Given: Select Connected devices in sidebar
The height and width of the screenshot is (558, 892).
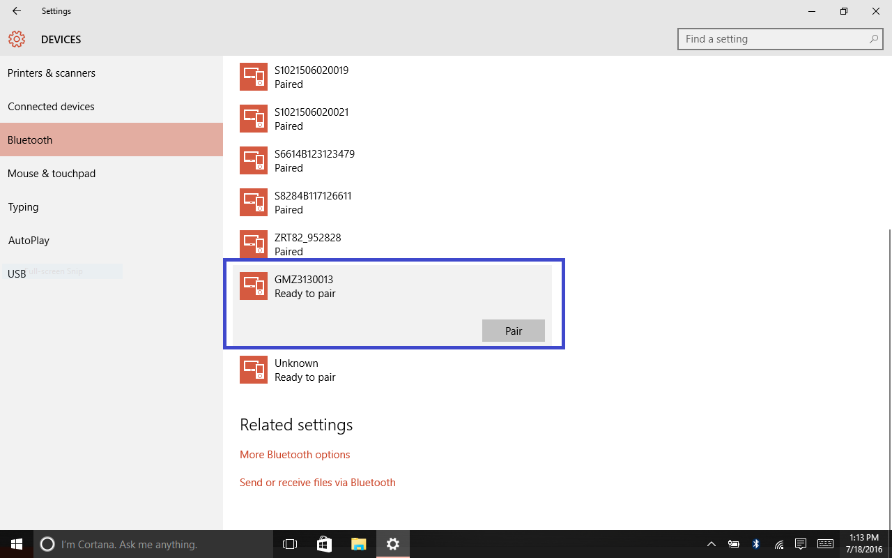Looking at the screenshot, I should tap(51, 107).
